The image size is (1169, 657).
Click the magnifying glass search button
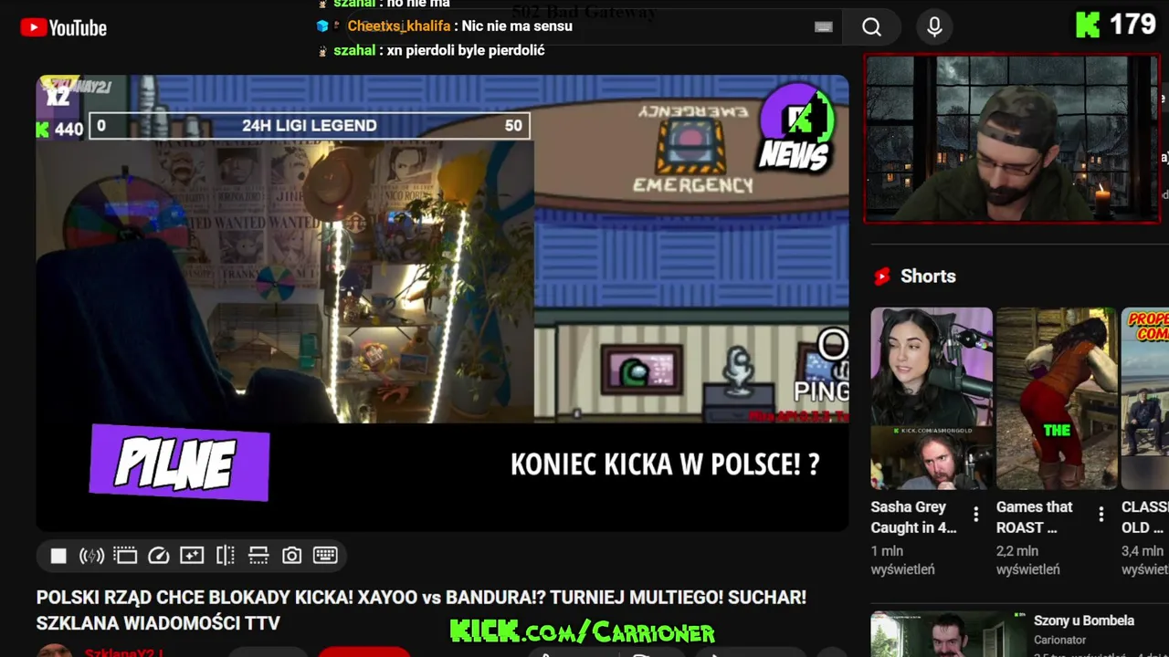872,27
